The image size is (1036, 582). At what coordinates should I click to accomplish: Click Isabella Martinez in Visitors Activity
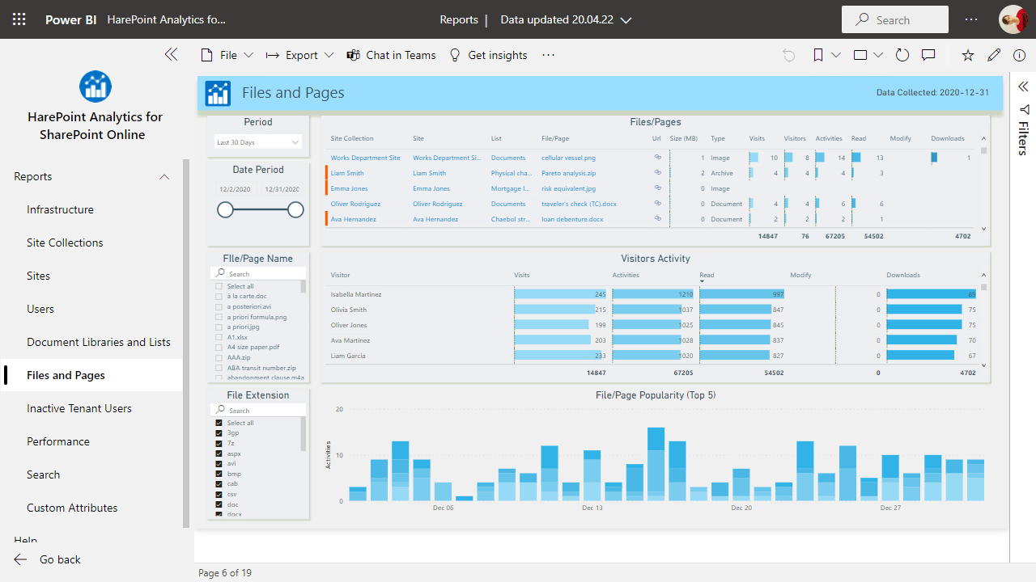[x=356, y=294]
